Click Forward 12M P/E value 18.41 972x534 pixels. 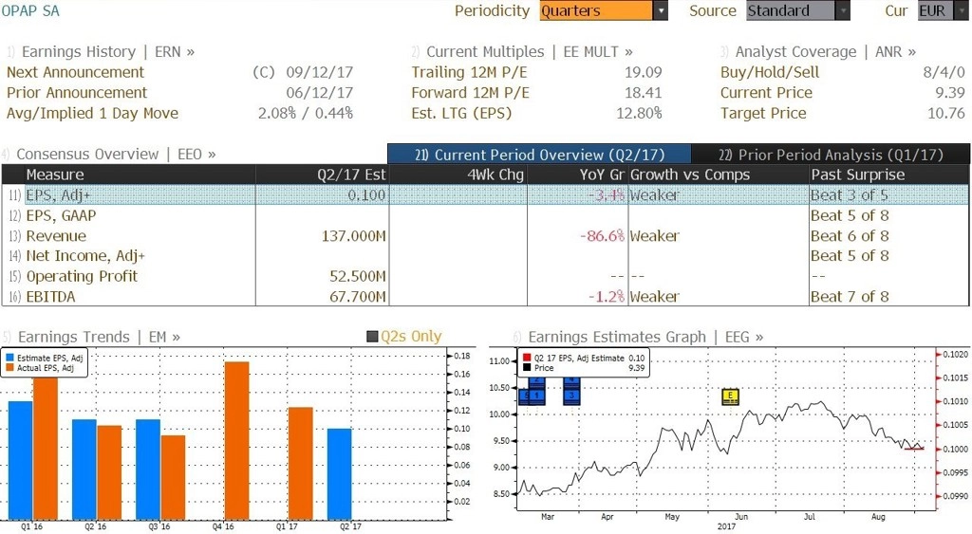643,93
